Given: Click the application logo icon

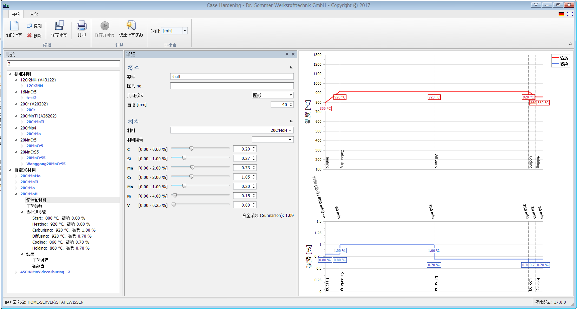Looking at the screenshot, I should [x=6, y=5].
